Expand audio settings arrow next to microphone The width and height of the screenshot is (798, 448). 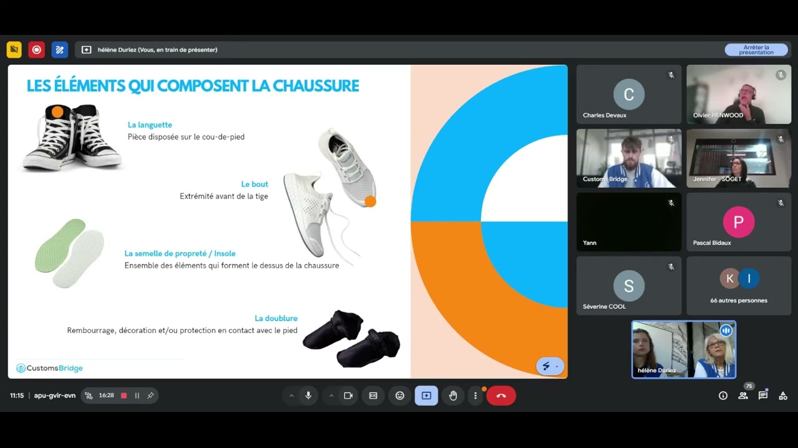tap(291, 396)
